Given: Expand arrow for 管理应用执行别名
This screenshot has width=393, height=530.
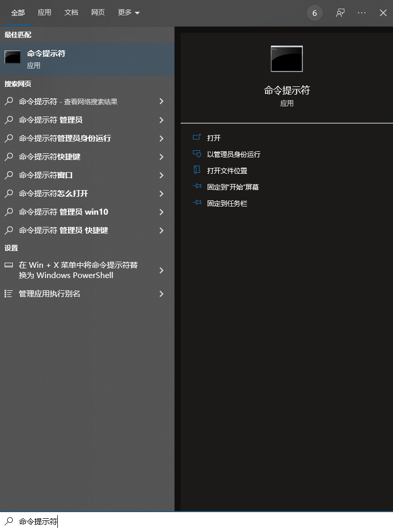Looking at the screenshot, I should 162,294.
